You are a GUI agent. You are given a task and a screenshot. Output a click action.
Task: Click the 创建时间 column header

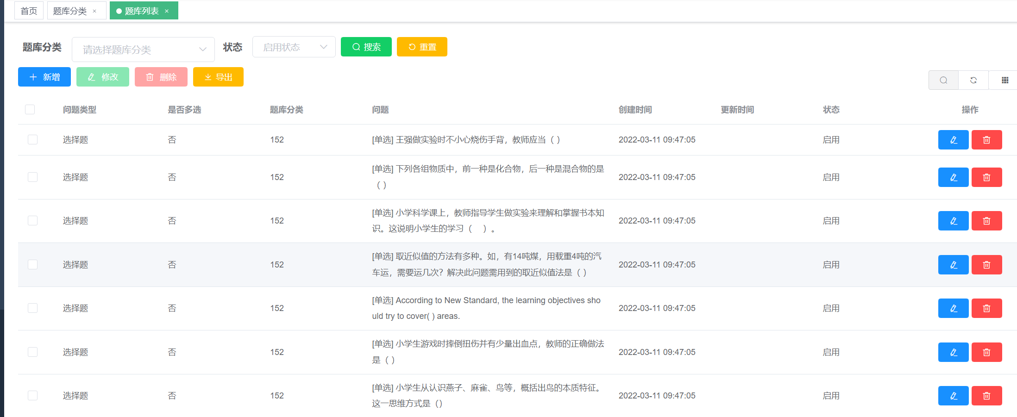point(635,110)
